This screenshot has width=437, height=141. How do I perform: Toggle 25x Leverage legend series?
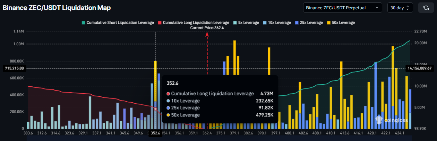(x=309, y=22)
